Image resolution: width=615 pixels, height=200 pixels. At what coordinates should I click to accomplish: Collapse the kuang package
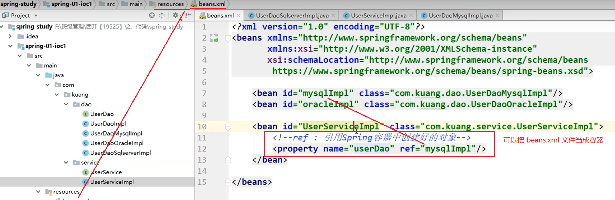tap(57, 94)
